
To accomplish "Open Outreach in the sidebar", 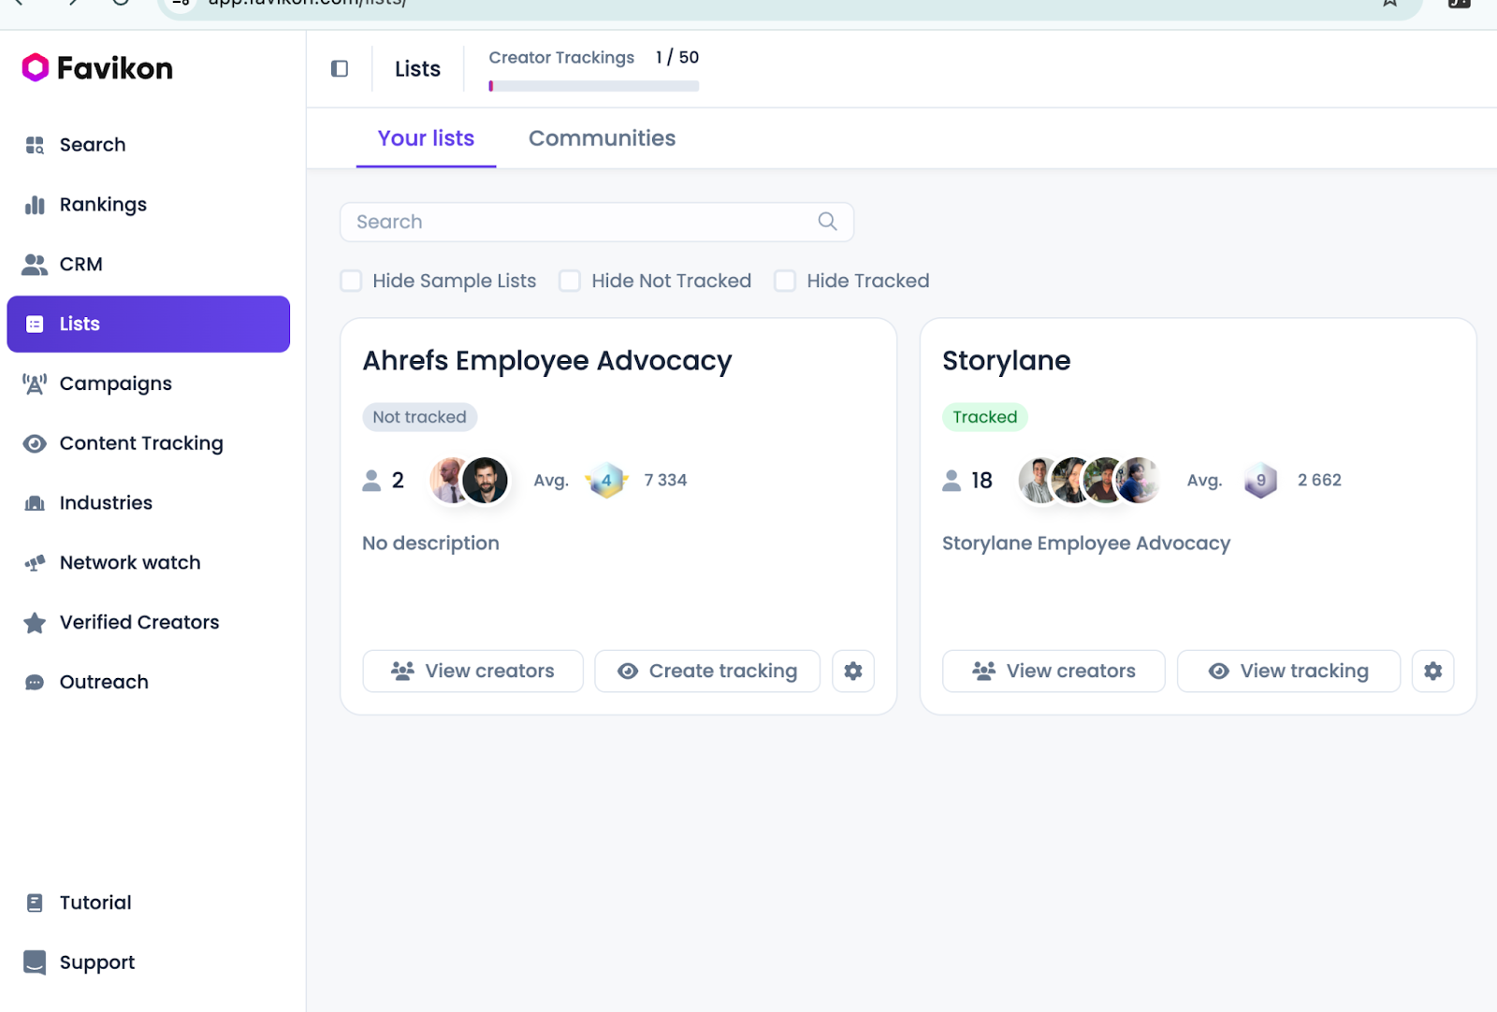I will 148,683.
